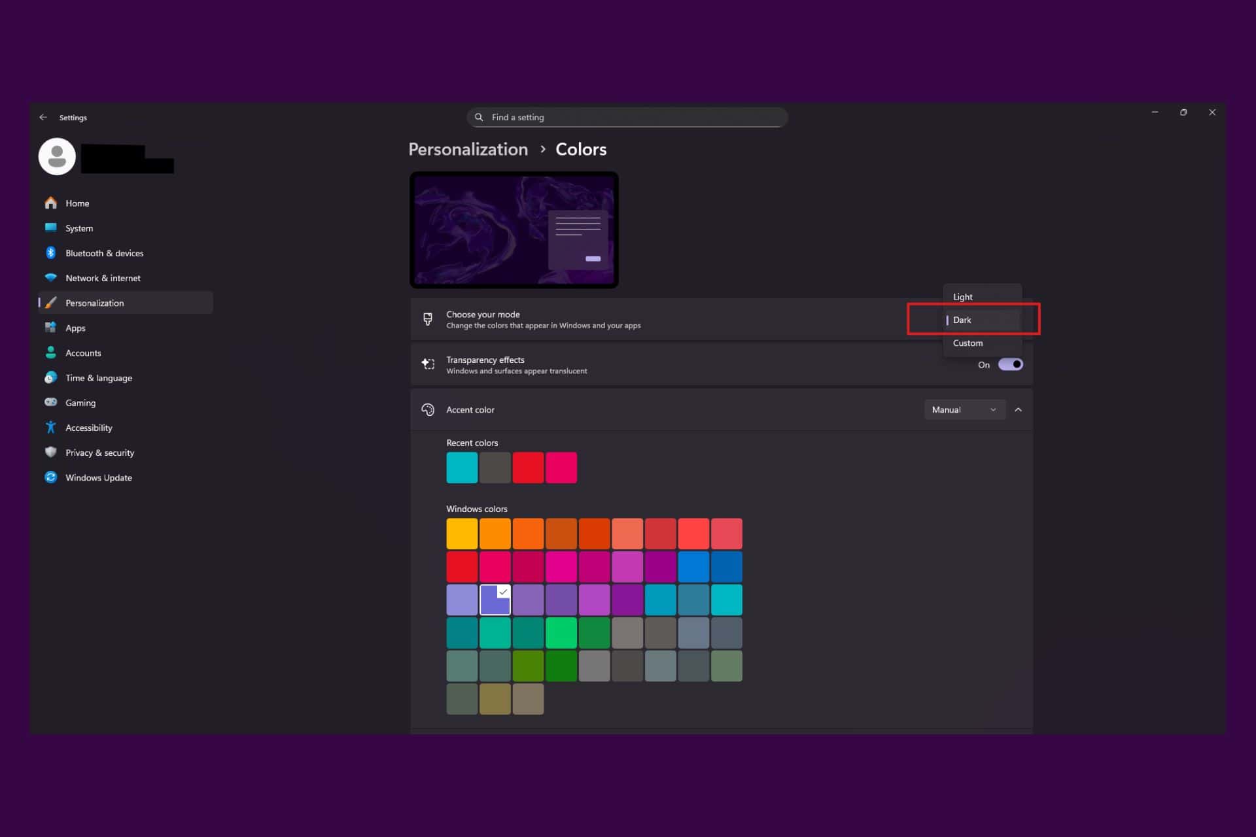Turn off Transparency effects switch

1011,364
